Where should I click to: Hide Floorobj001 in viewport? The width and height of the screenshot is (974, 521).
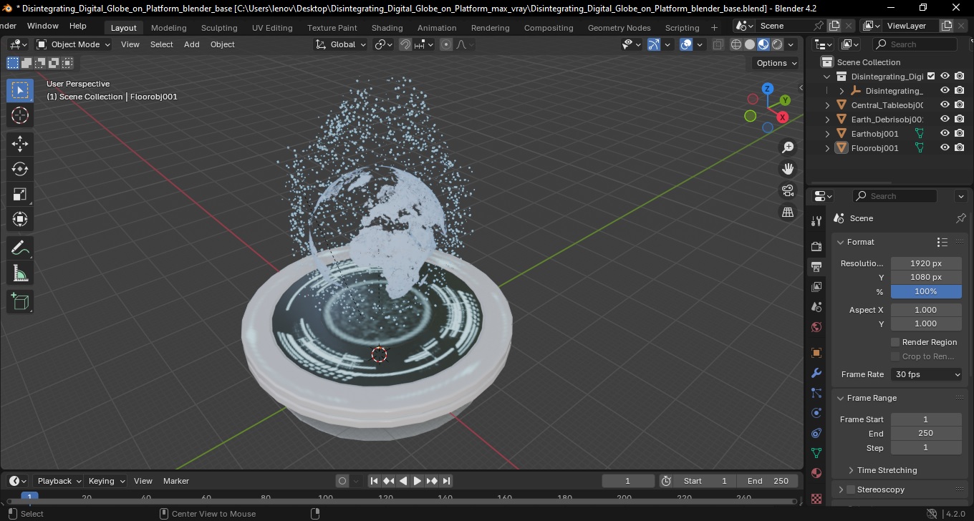(x=945, y=148)
